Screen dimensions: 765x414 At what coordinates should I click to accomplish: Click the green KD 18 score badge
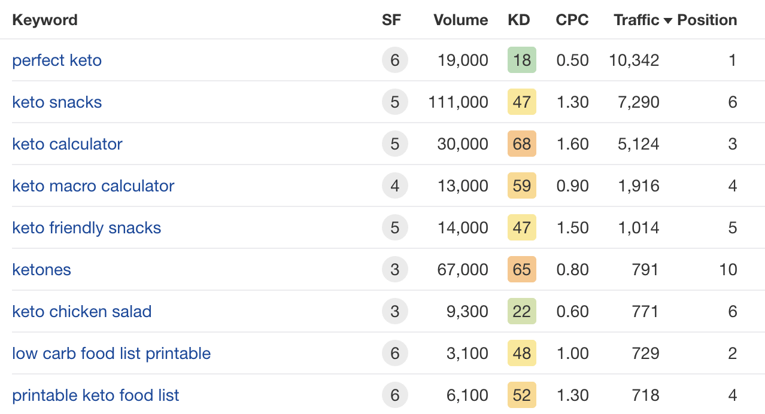521,60
